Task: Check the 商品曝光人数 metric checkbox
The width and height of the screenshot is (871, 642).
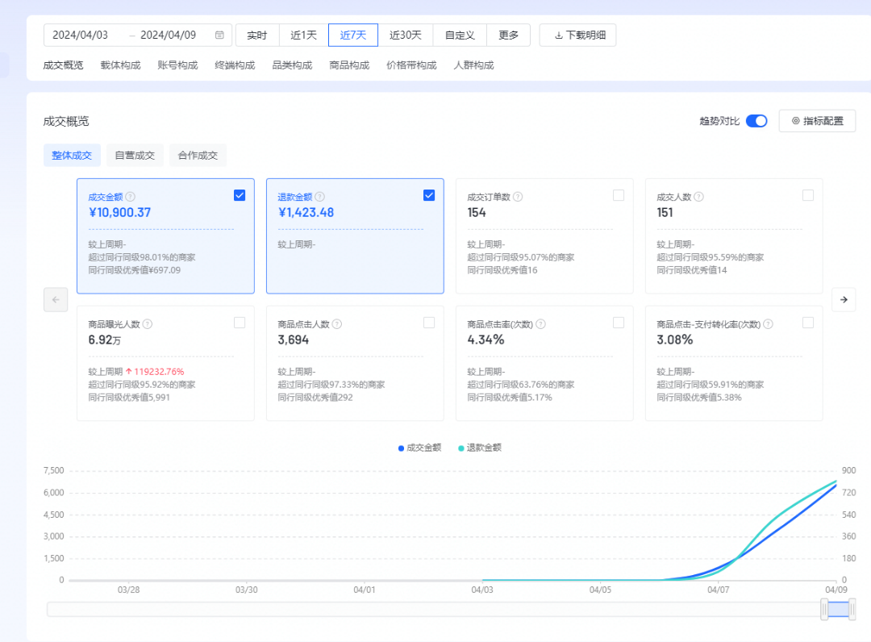Action: (x=240, y=323)
